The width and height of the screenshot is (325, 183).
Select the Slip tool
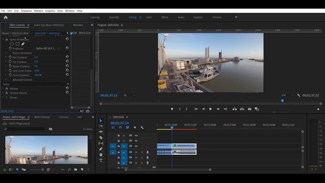[x=101, y=143]
